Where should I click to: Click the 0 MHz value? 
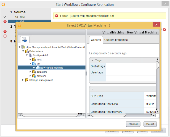tap(150, 104)
